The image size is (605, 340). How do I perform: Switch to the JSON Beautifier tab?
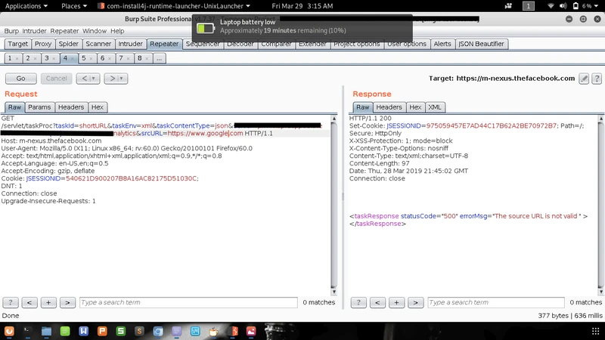(481, 44)
